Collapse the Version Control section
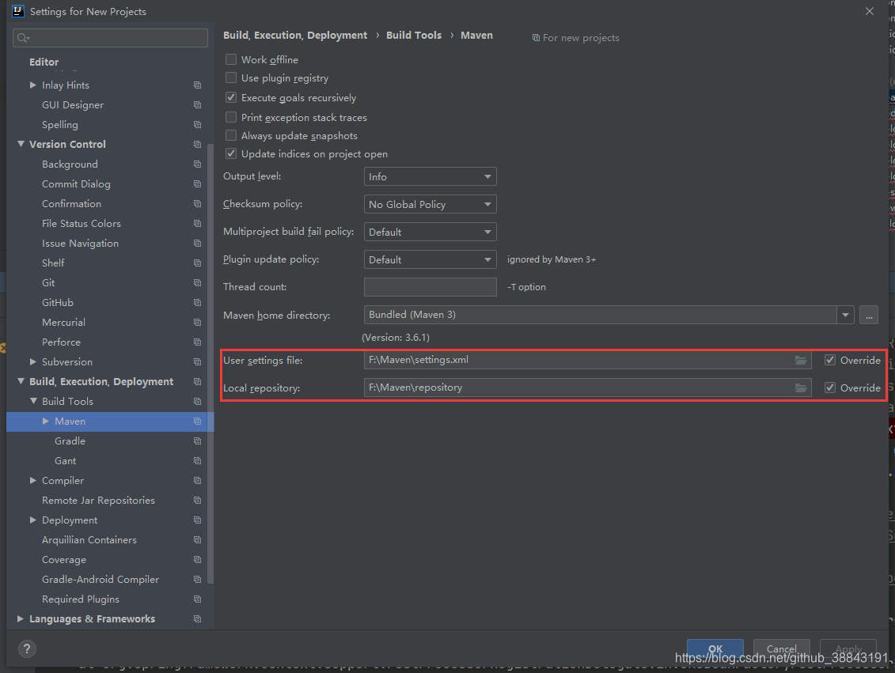The image size is (895, 673). [21, 144]
